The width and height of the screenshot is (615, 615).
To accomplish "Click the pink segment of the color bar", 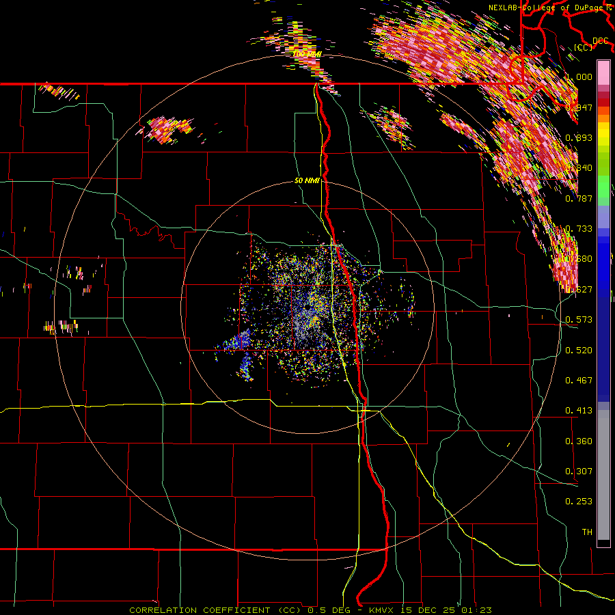I will 603,72.
